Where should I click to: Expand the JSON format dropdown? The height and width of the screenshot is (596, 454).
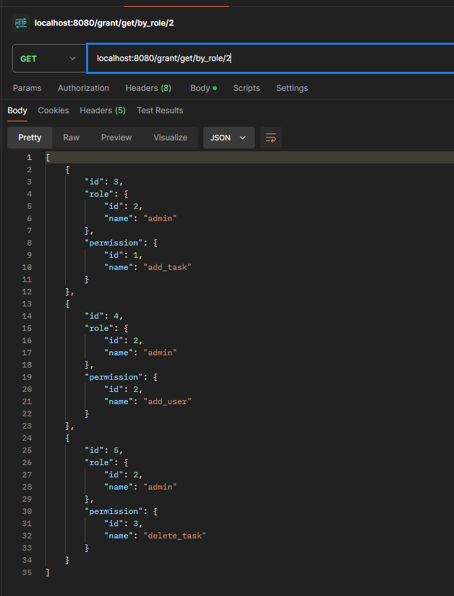point(228,138)
